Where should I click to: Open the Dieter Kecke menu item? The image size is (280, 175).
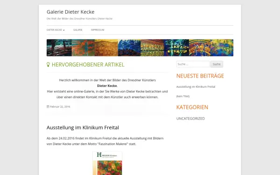coord(54,30)
